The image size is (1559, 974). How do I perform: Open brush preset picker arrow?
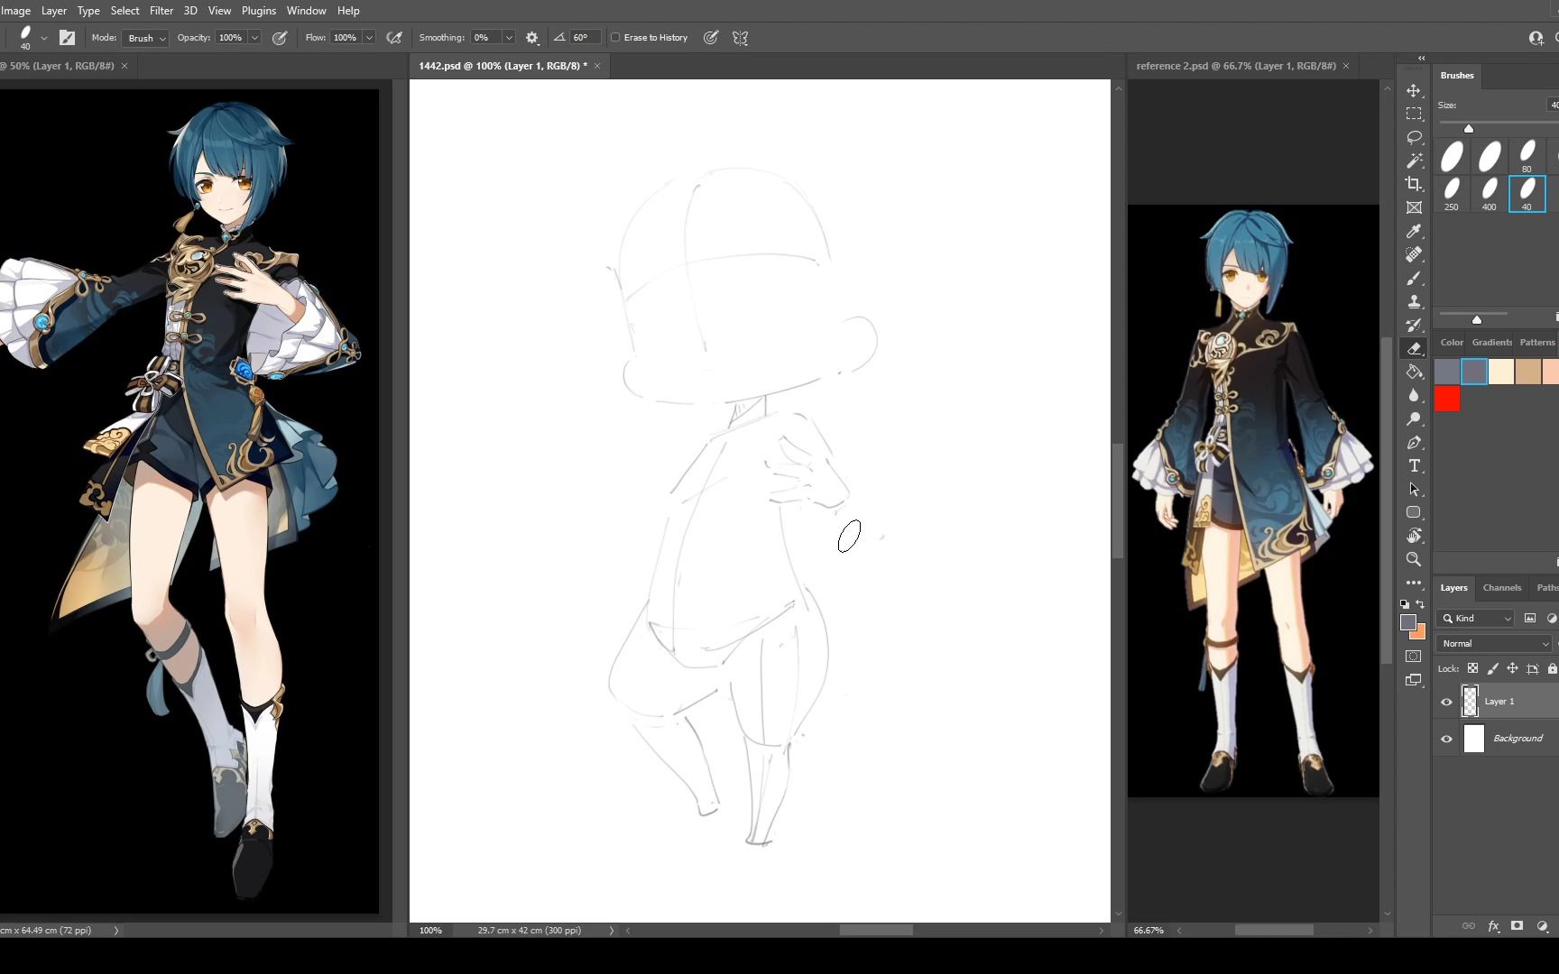point(44,38)
